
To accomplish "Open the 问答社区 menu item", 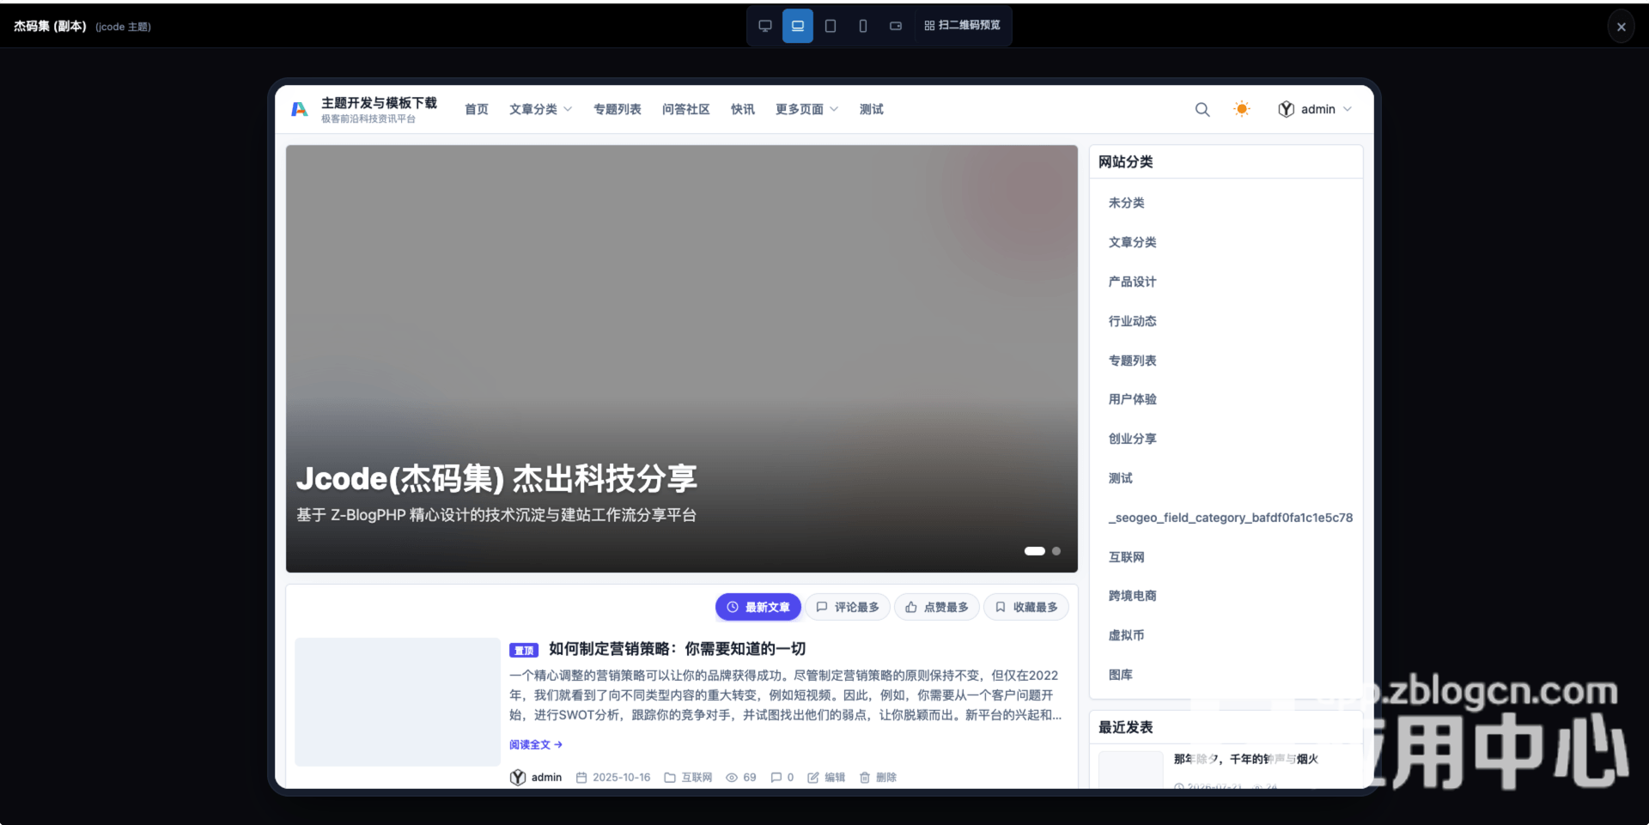I will (x=685, y=109).
